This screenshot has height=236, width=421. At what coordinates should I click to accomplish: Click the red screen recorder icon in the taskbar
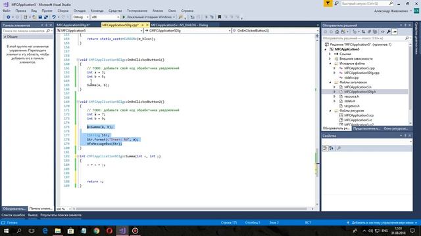click(x=135, y=231)
